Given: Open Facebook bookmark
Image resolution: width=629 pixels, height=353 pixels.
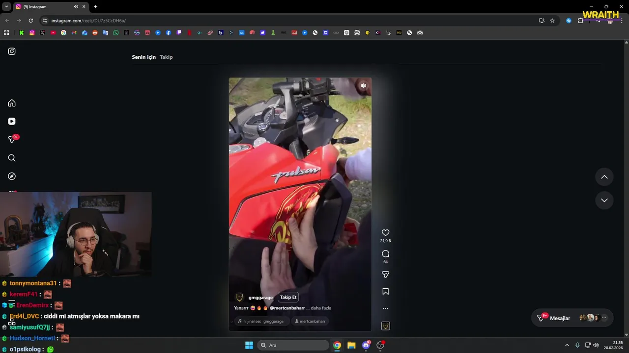Looking at the screenshot, I should [169, 33].
